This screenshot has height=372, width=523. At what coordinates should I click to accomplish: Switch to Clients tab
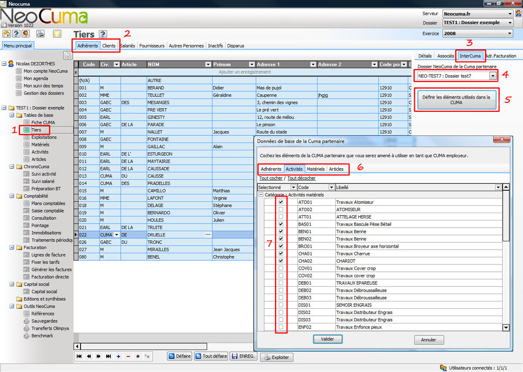(109, 45)
